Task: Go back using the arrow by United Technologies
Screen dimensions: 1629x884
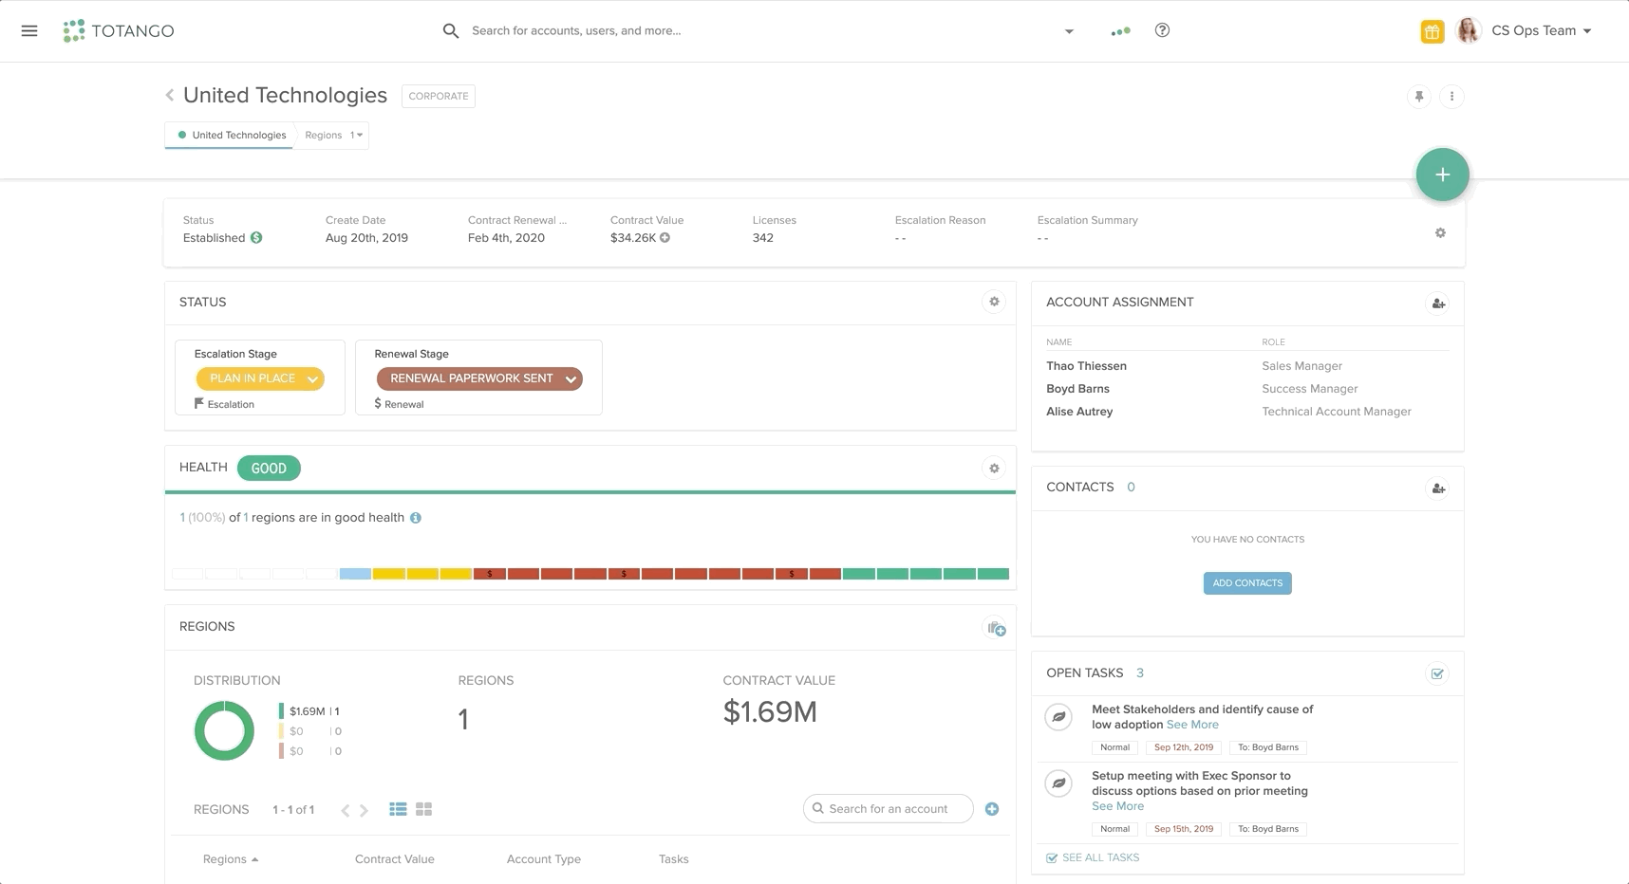Action: [170, 95]
